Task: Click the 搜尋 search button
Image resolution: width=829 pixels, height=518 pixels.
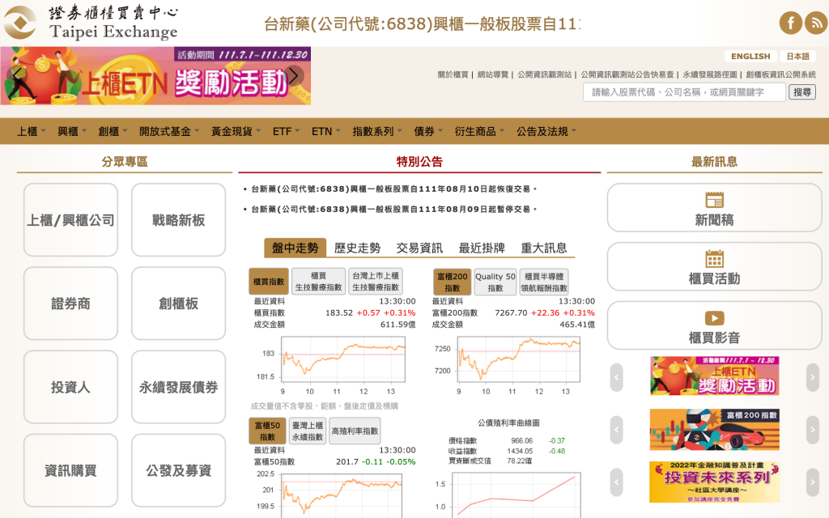Action: [802, 92]
